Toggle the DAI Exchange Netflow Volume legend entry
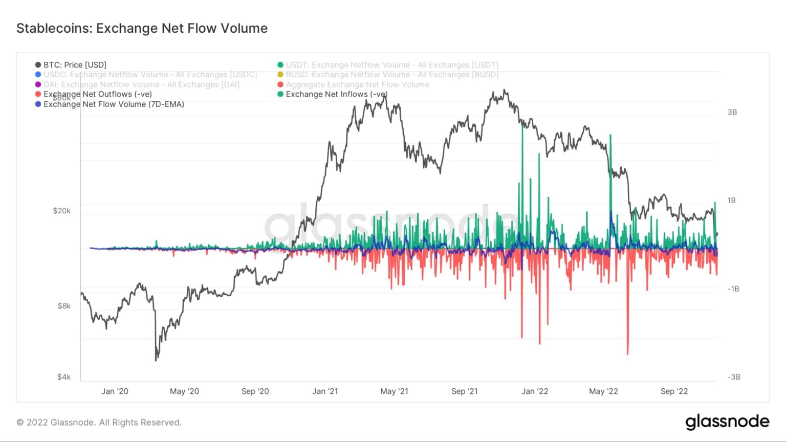The height and width of the screenshot is (442, 786). (137, 84)
